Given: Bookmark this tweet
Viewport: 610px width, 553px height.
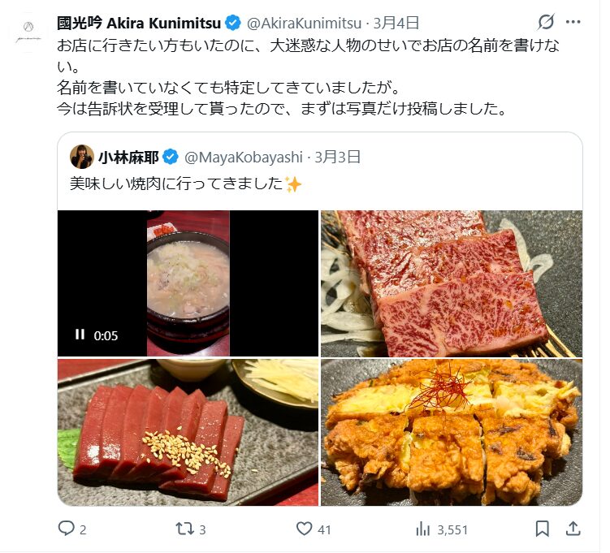Looking at the screenshot, I should pos(542,529).
